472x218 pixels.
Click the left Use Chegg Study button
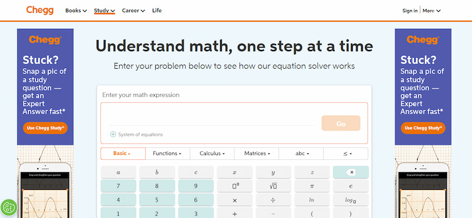pyautogui.click(x=45, y=128)
